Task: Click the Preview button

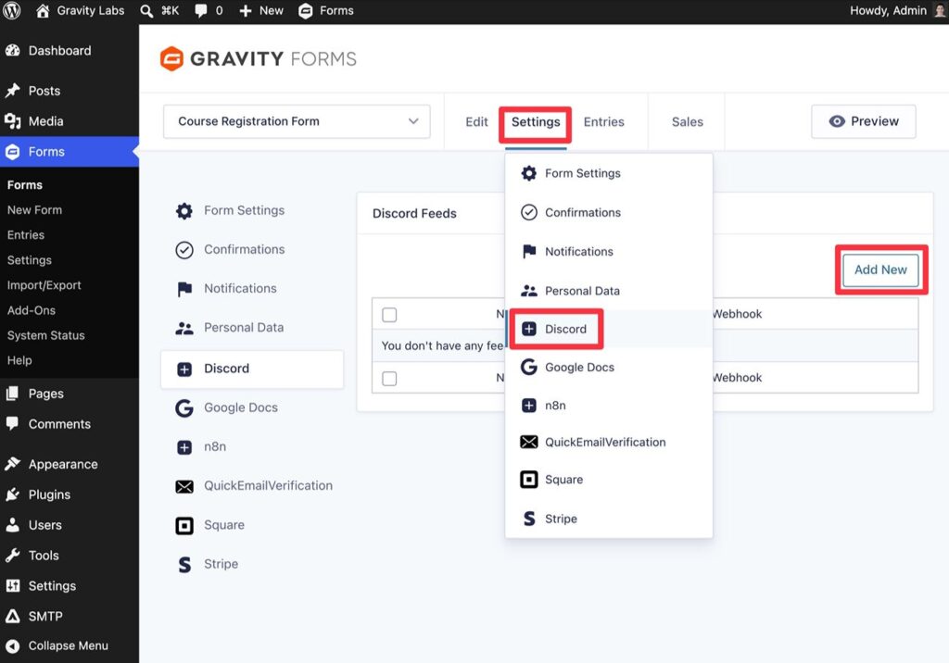Action: click(864, 121)
